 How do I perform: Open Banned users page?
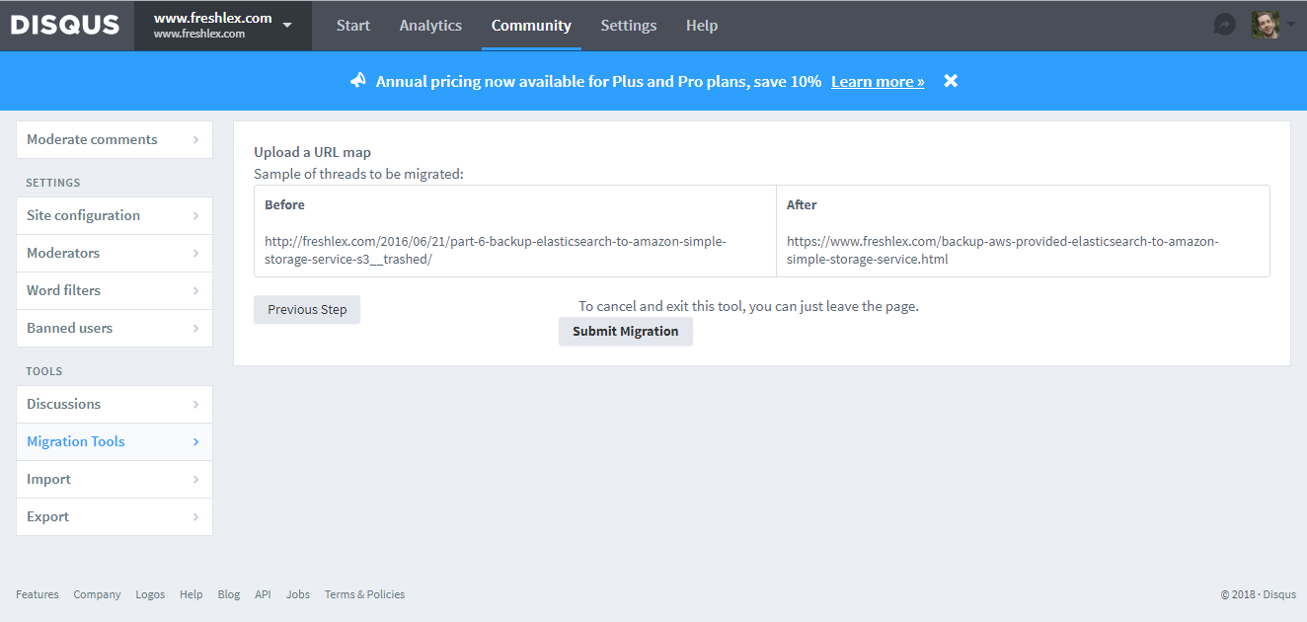tap(115, 329)
